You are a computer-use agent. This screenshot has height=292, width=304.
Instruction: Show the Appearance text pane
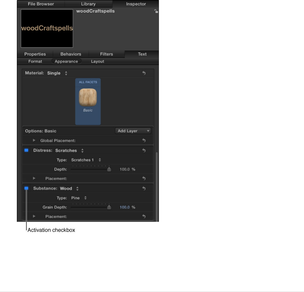[66, 61]
